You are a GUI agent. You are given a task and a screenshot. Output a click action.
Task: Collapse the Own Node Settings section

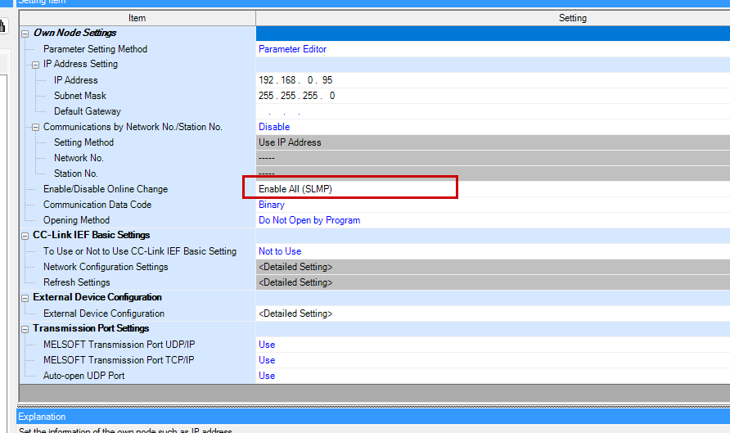[25, 34]
